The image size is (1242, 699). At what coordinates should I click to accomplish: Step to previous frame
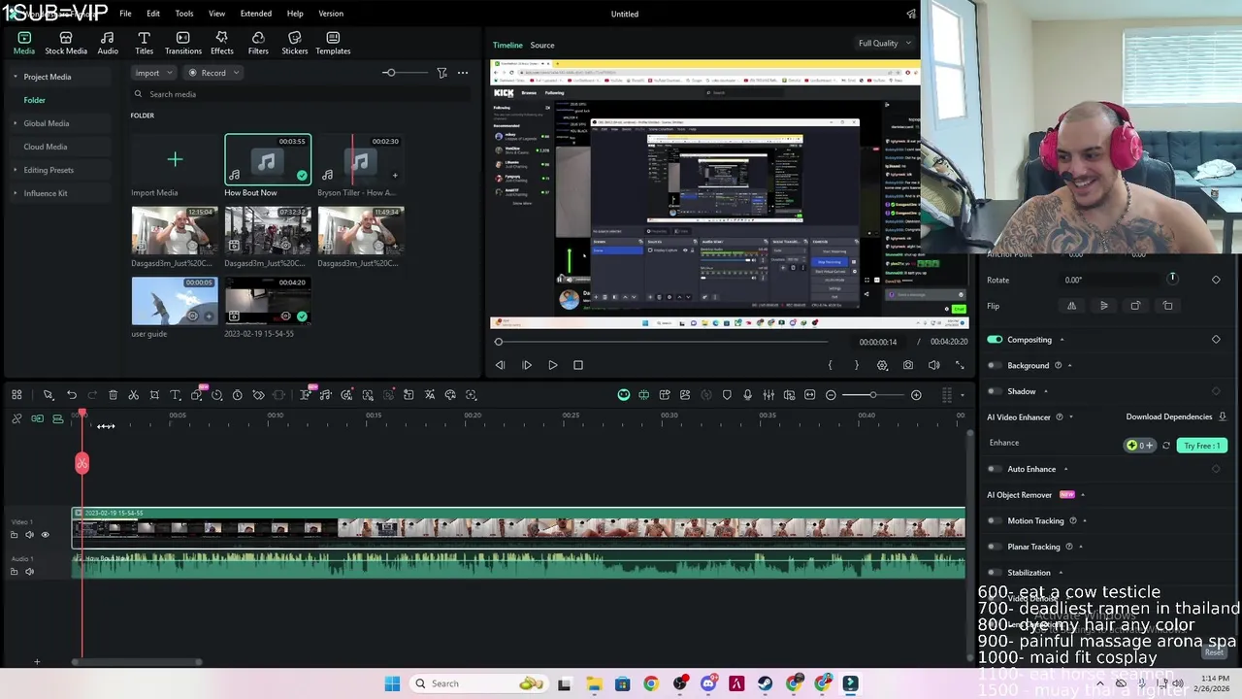coord(500,365)
